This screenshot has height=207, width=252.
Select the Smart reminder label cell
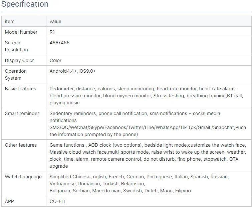click(22, 113)
